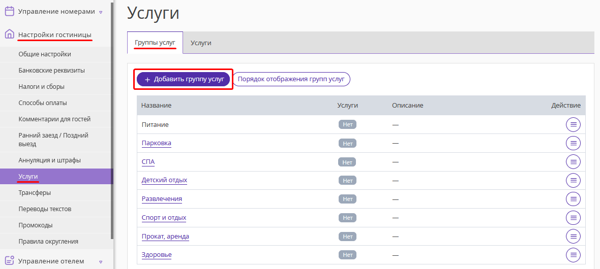Image resolution: width=600 pixels, height=269 pixels.
Task: Open action menu for СПА row
Action: (573, 161)
